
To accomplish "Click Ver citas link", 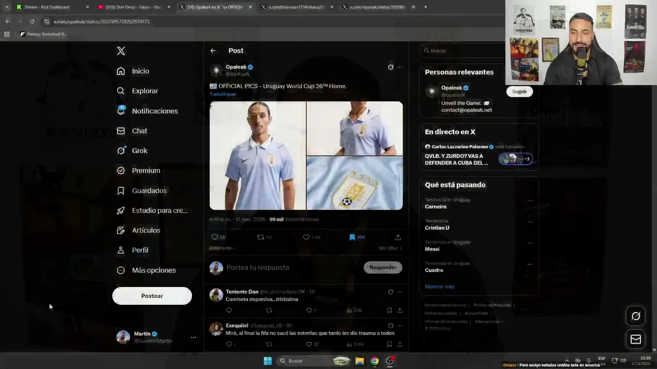I will pos(390,248).
